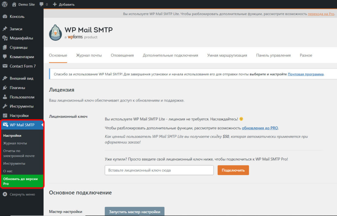The image size is (337, 216).
Task: Switch to Умная маршрутизация tab
Action: pos(227,55)
